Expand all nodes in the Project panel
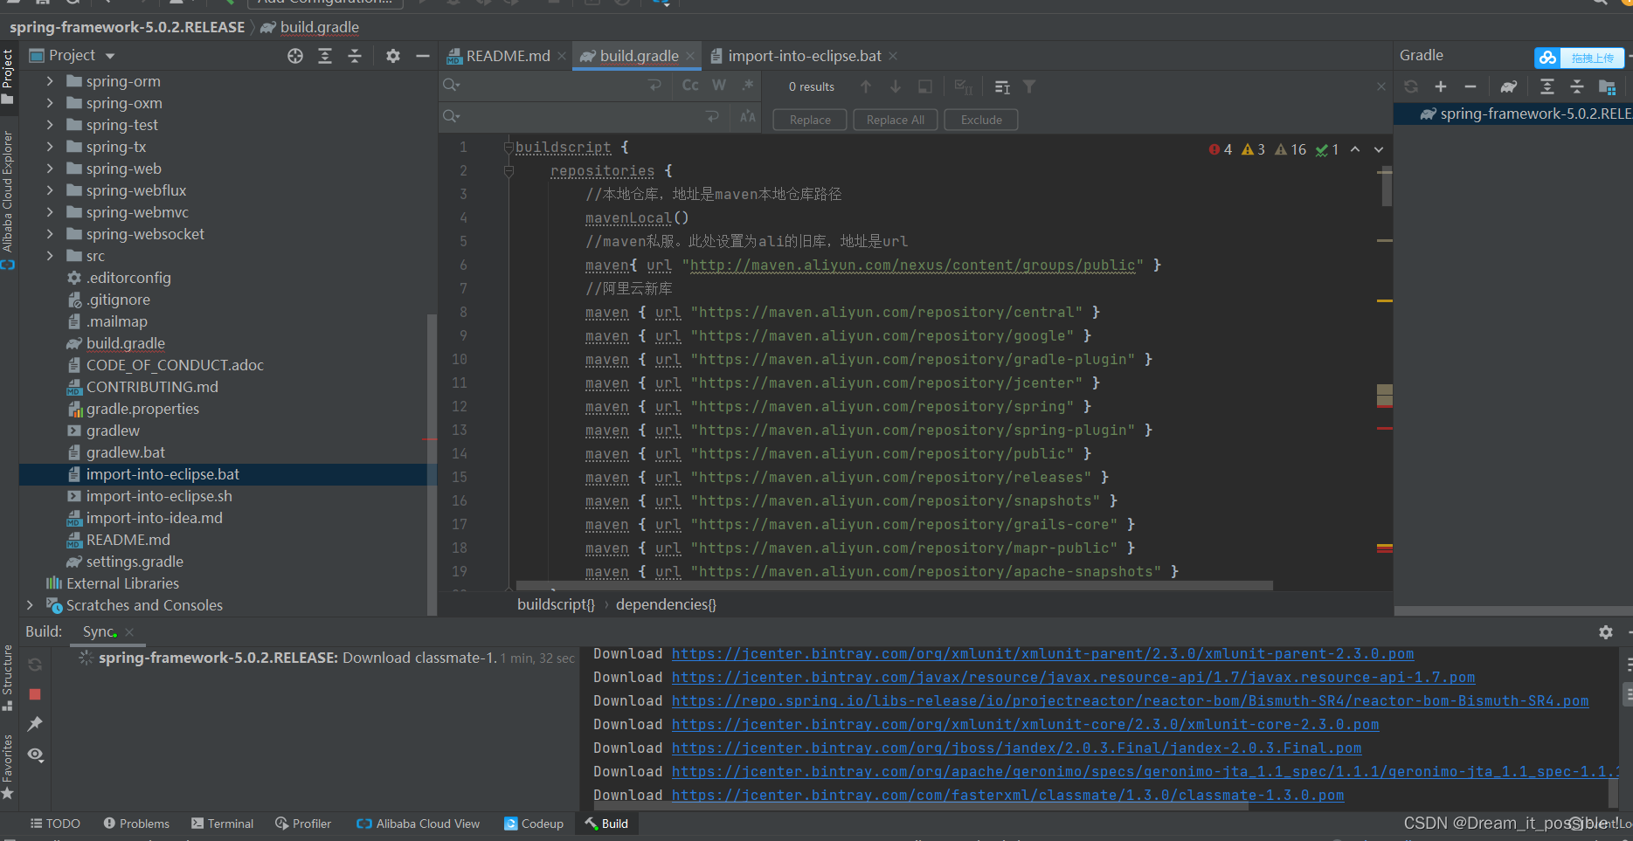The height and width of the screenshot is (841, 1633). [324, 55]
